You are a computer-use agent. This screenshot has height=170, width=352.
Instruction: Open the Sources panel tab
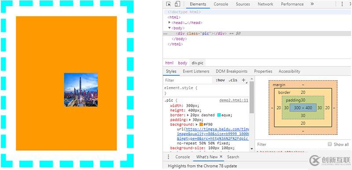(x=243, y=4)
